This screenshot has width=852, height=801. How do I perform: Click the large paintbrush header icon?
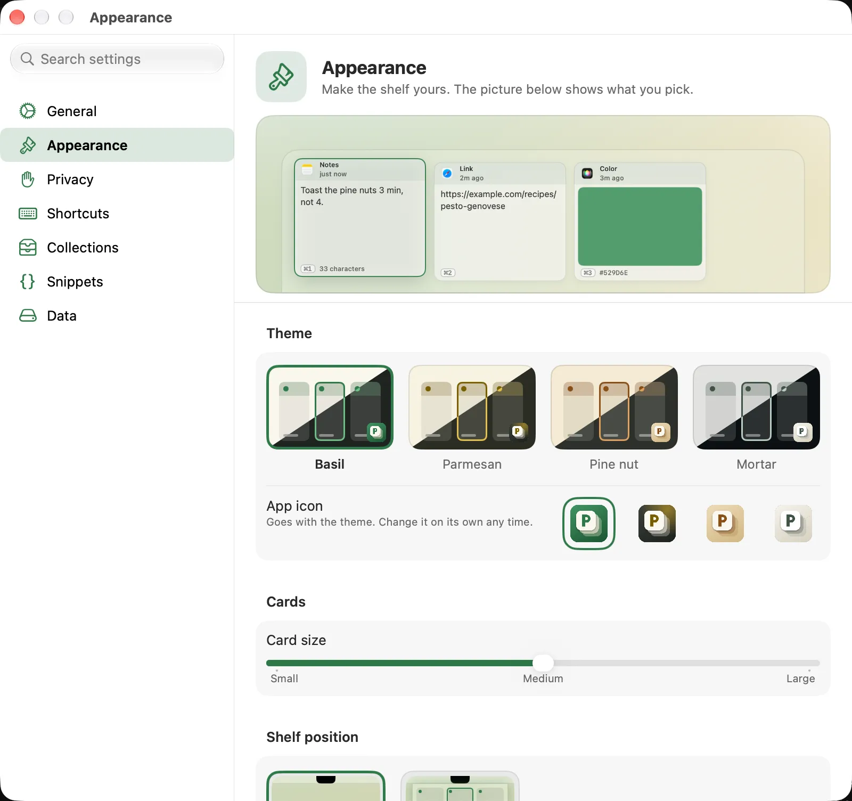click(x=281, y=77)
